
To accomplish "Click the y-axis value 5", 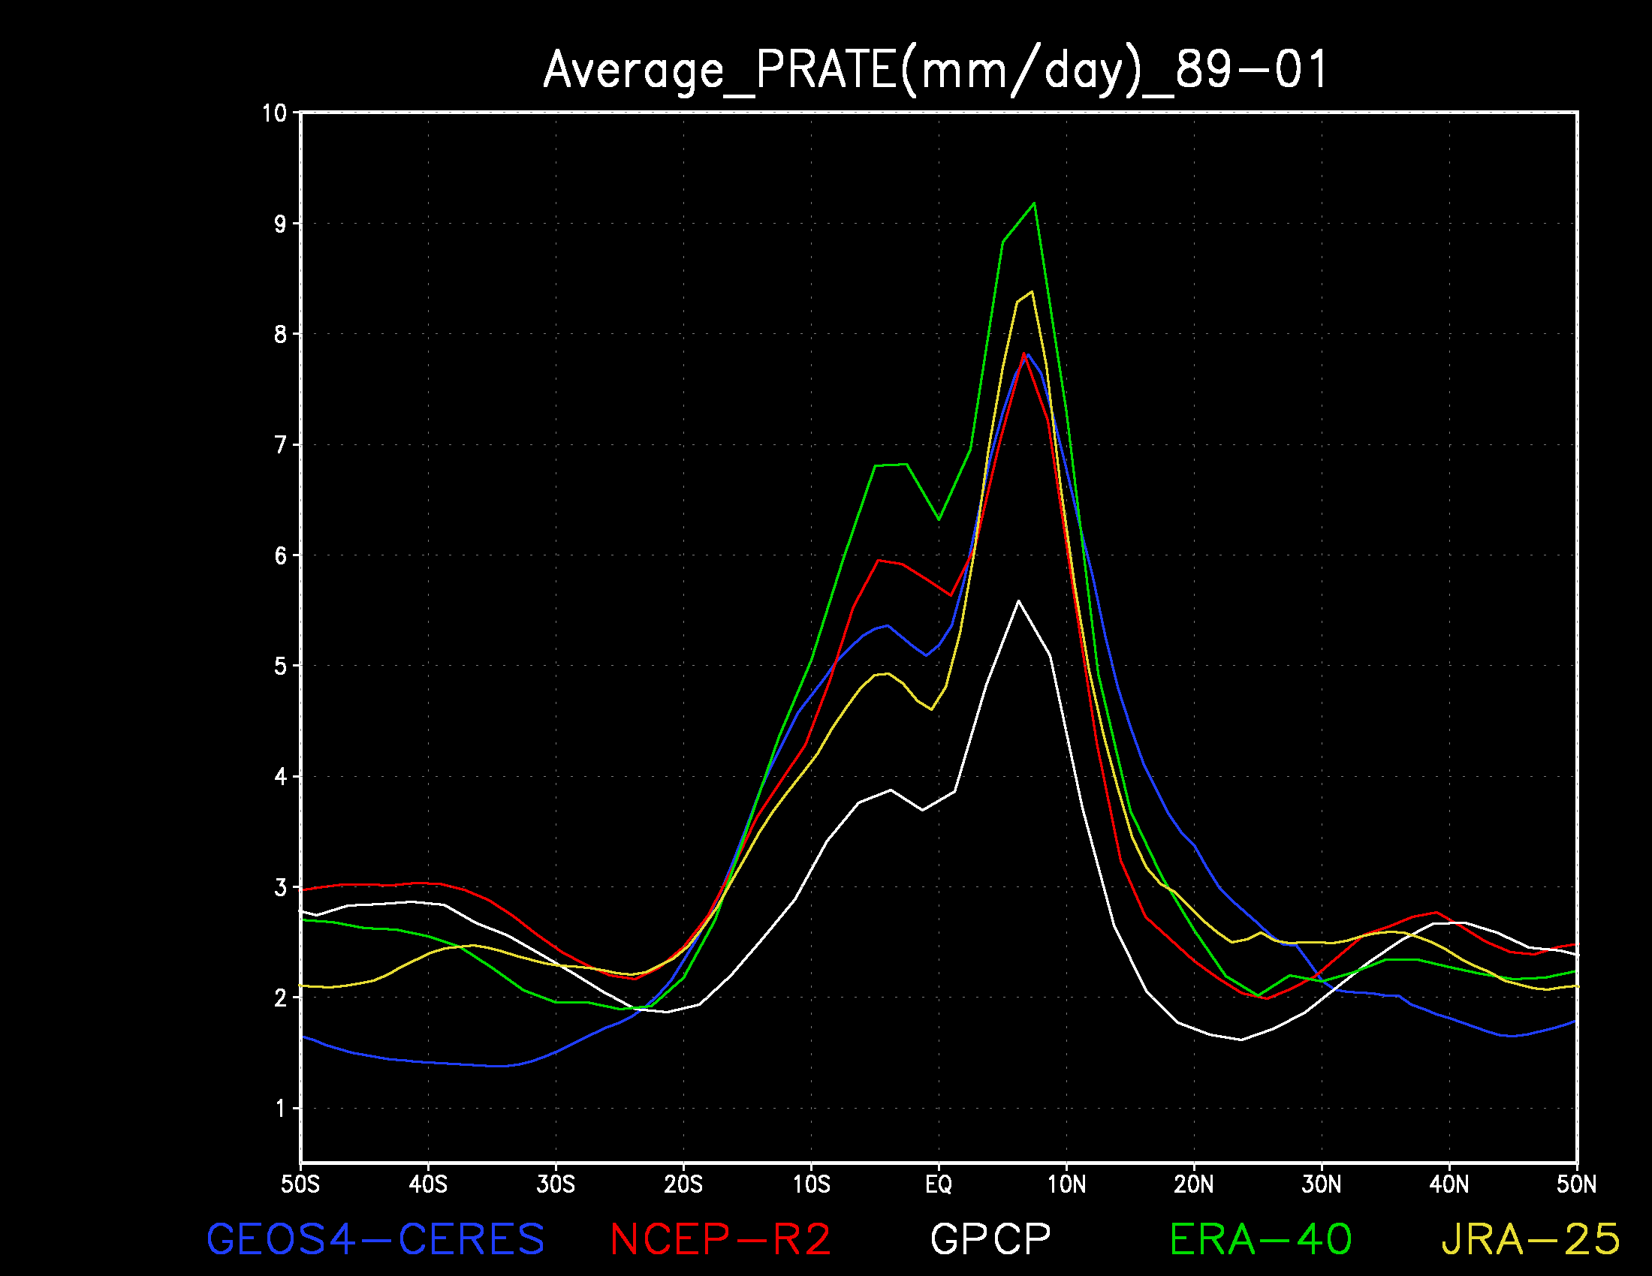I will tap(281, 666).
